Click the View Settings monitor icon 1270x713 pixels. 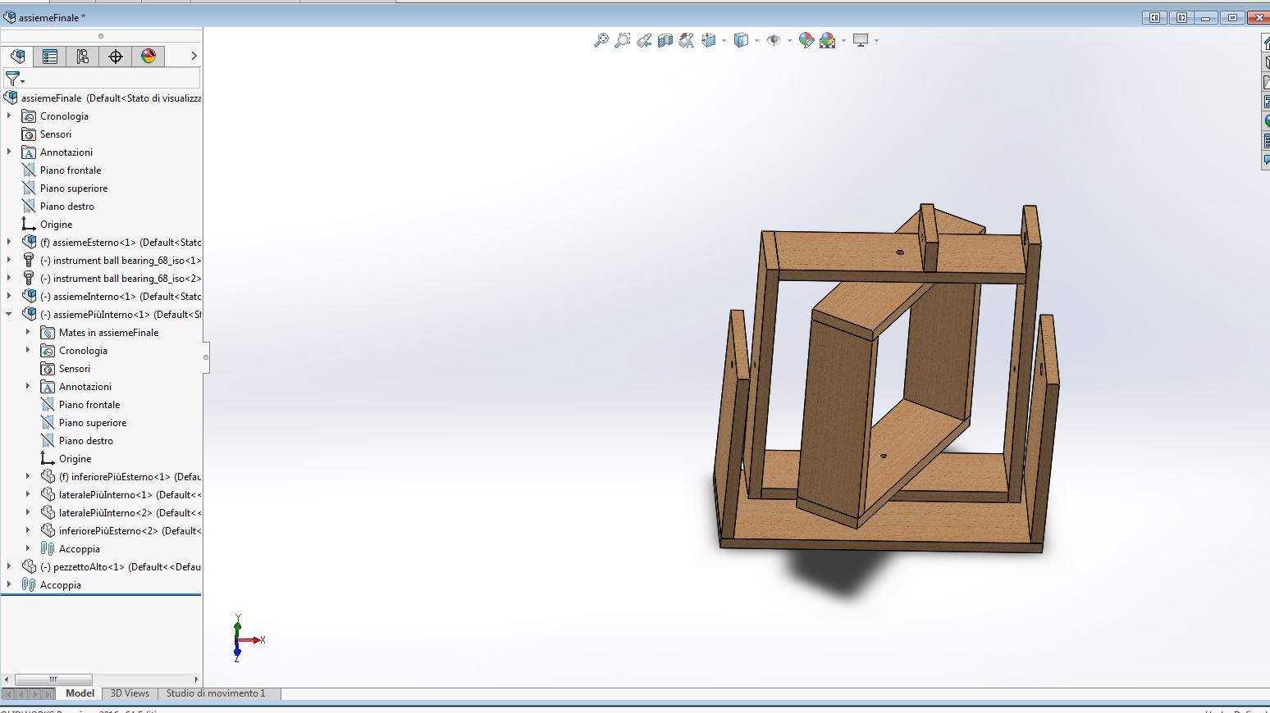tap(861, 40)
